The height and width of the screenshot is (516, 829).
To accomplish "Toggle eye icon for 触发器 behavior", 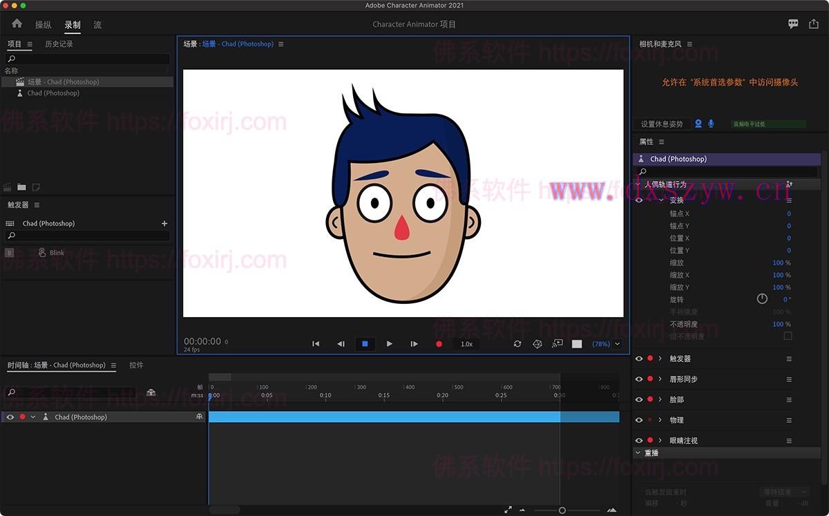I will point(638,359).
